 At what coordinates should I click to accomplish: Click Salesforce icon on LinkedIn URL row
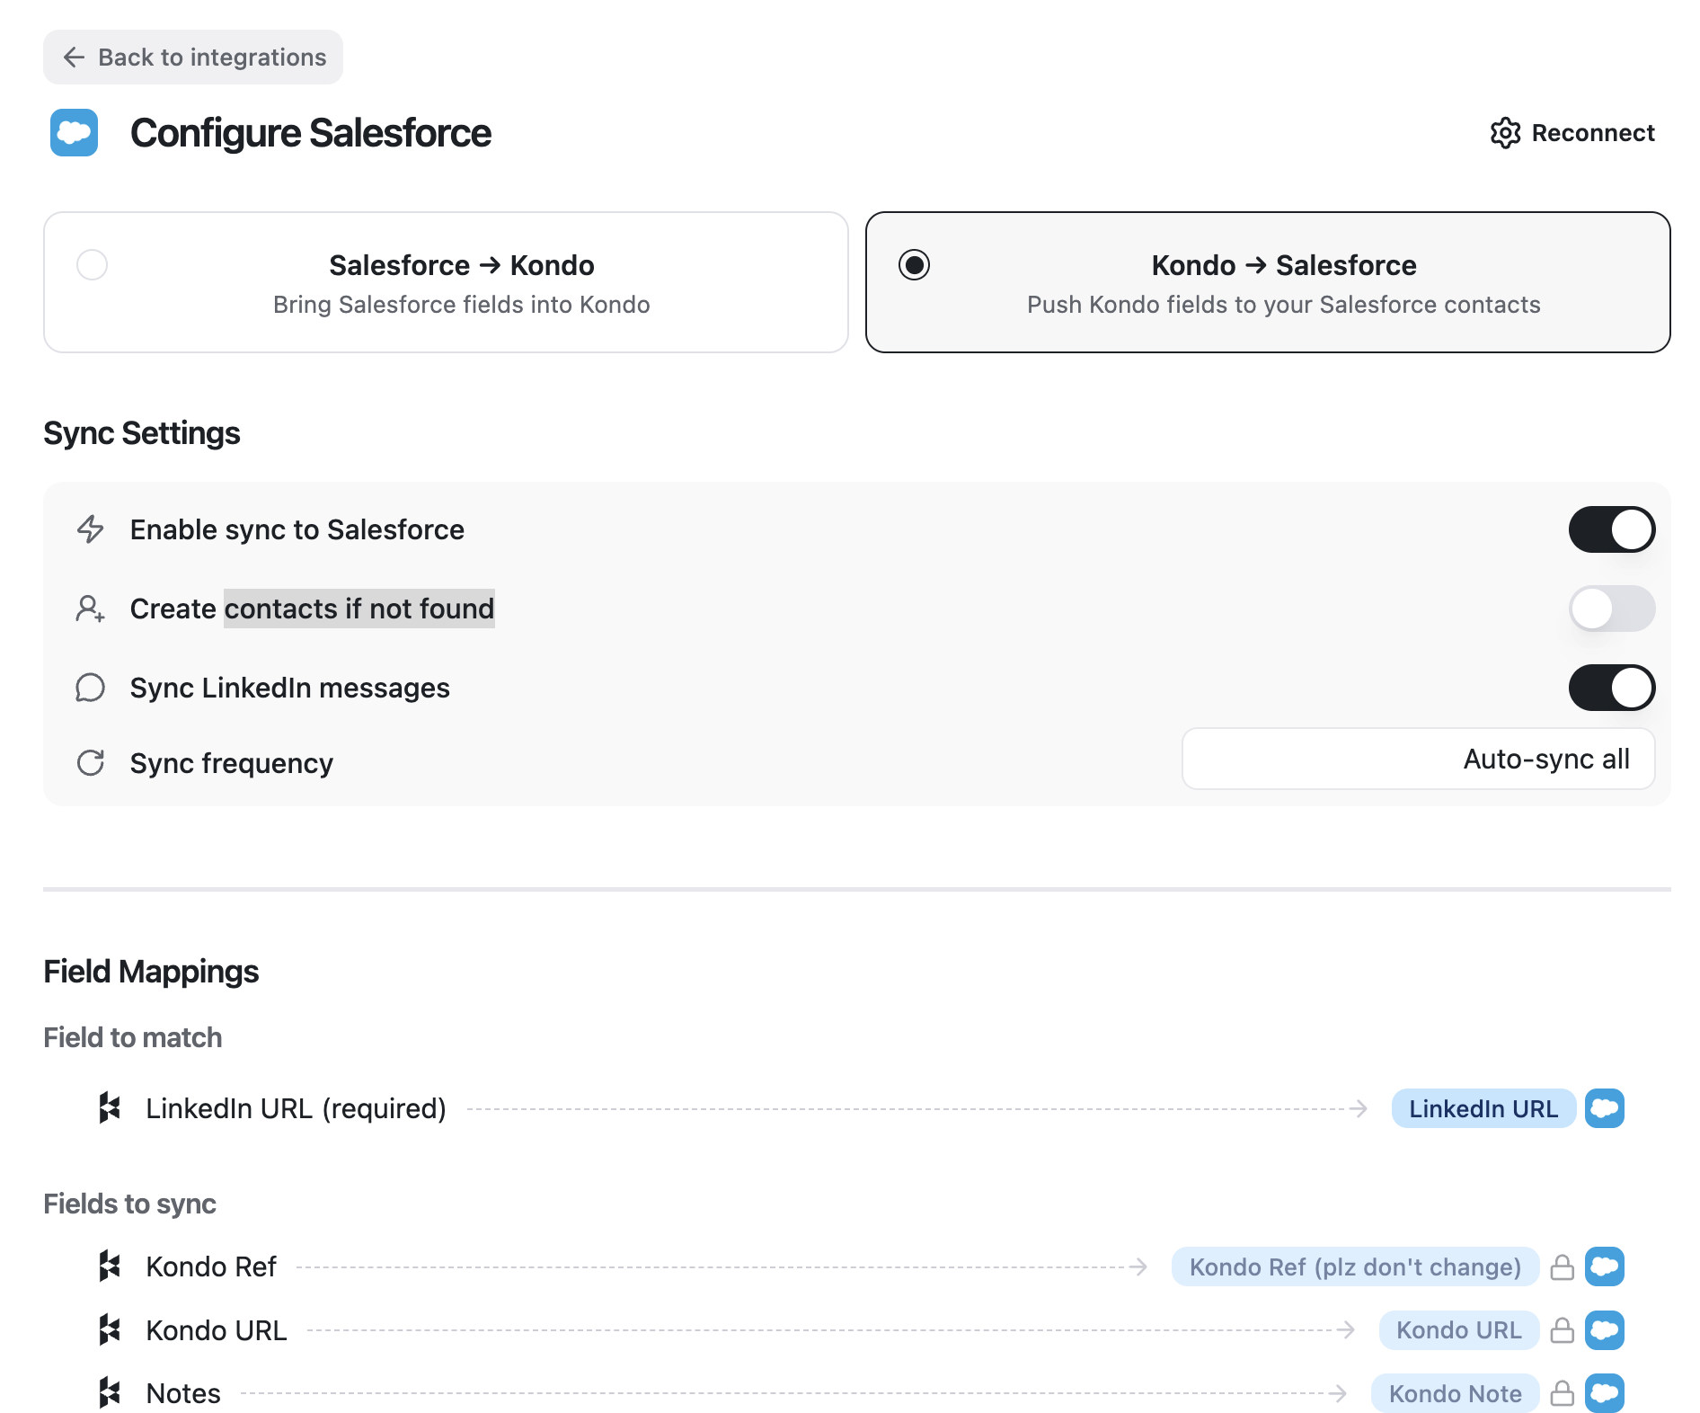1605,1108
